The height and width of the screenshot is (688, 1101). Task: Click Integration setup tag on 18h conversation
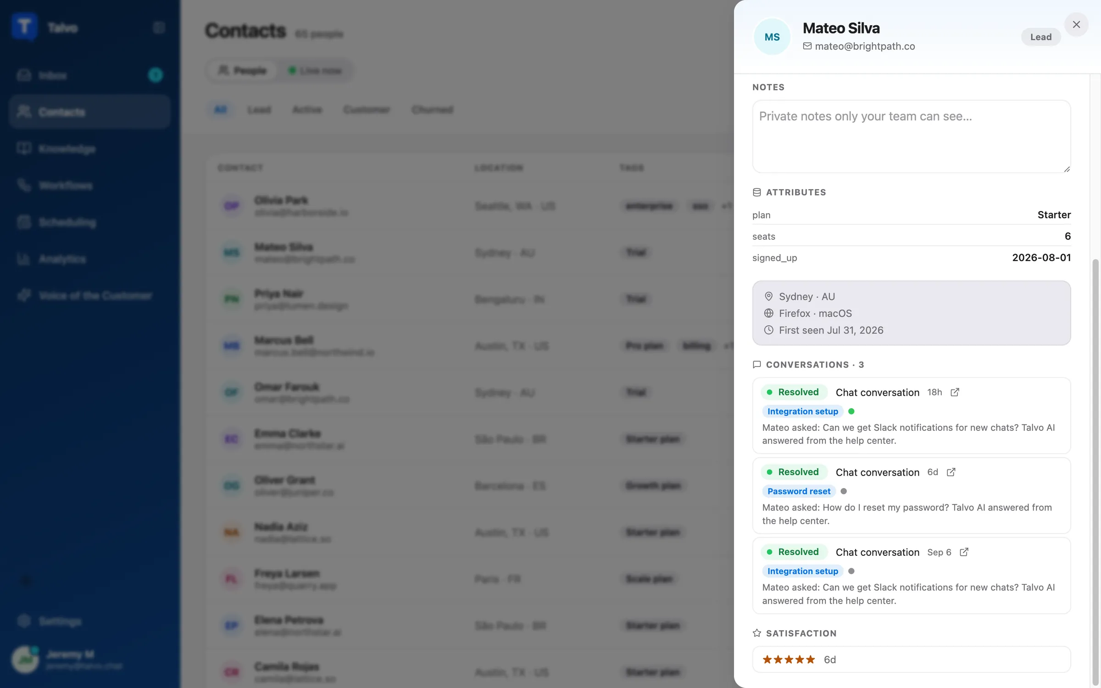[803, 411]
